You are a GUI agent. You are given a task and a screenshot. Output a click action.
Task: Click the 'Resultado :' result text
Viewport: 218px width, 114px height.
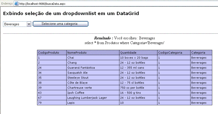(103, 38)
